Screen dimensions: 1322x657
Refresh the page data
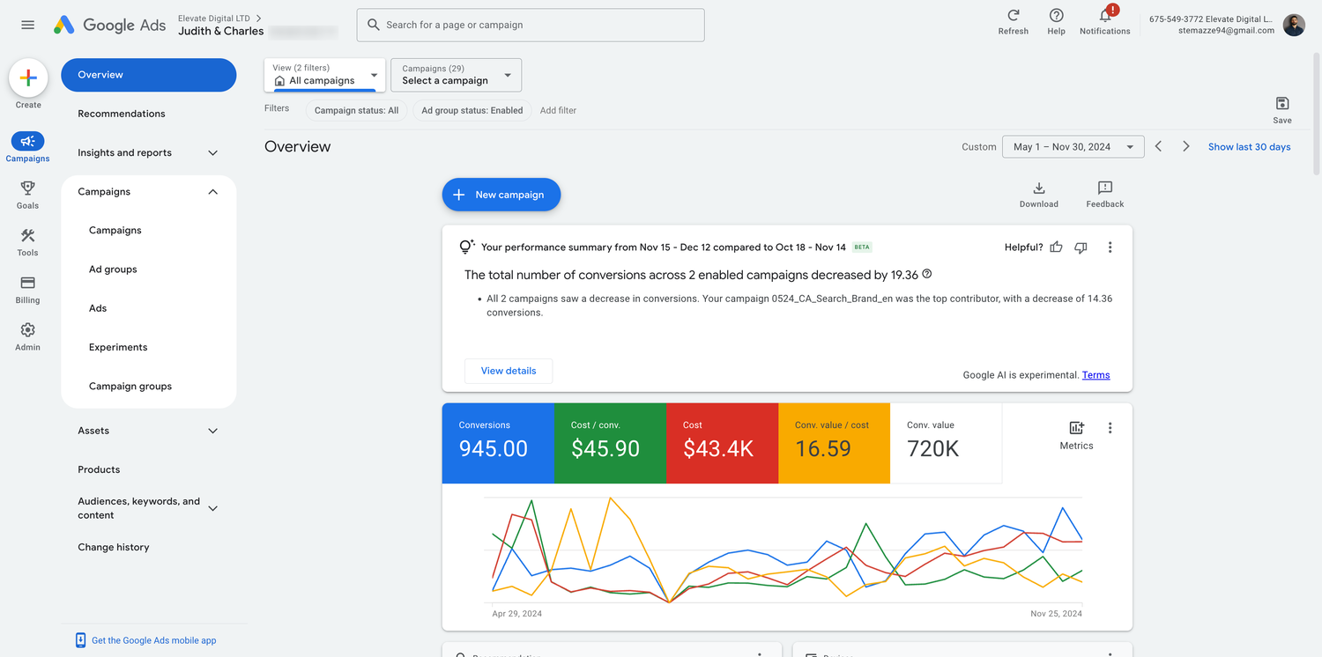[1014, 21]
